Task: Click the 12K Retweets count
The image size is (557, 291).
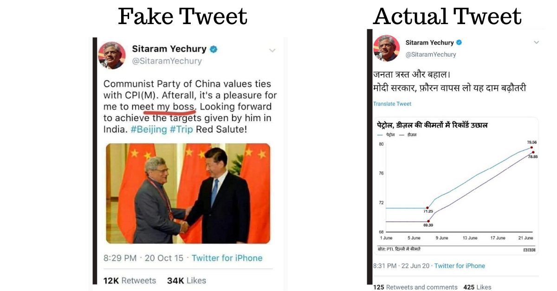Action: [130, 280]
